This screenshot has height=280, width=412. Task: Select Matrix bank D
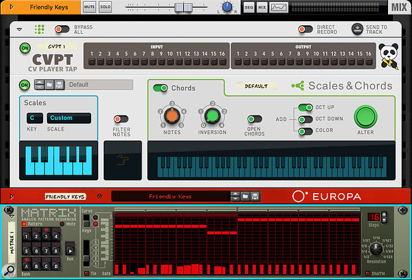point(56,263)
